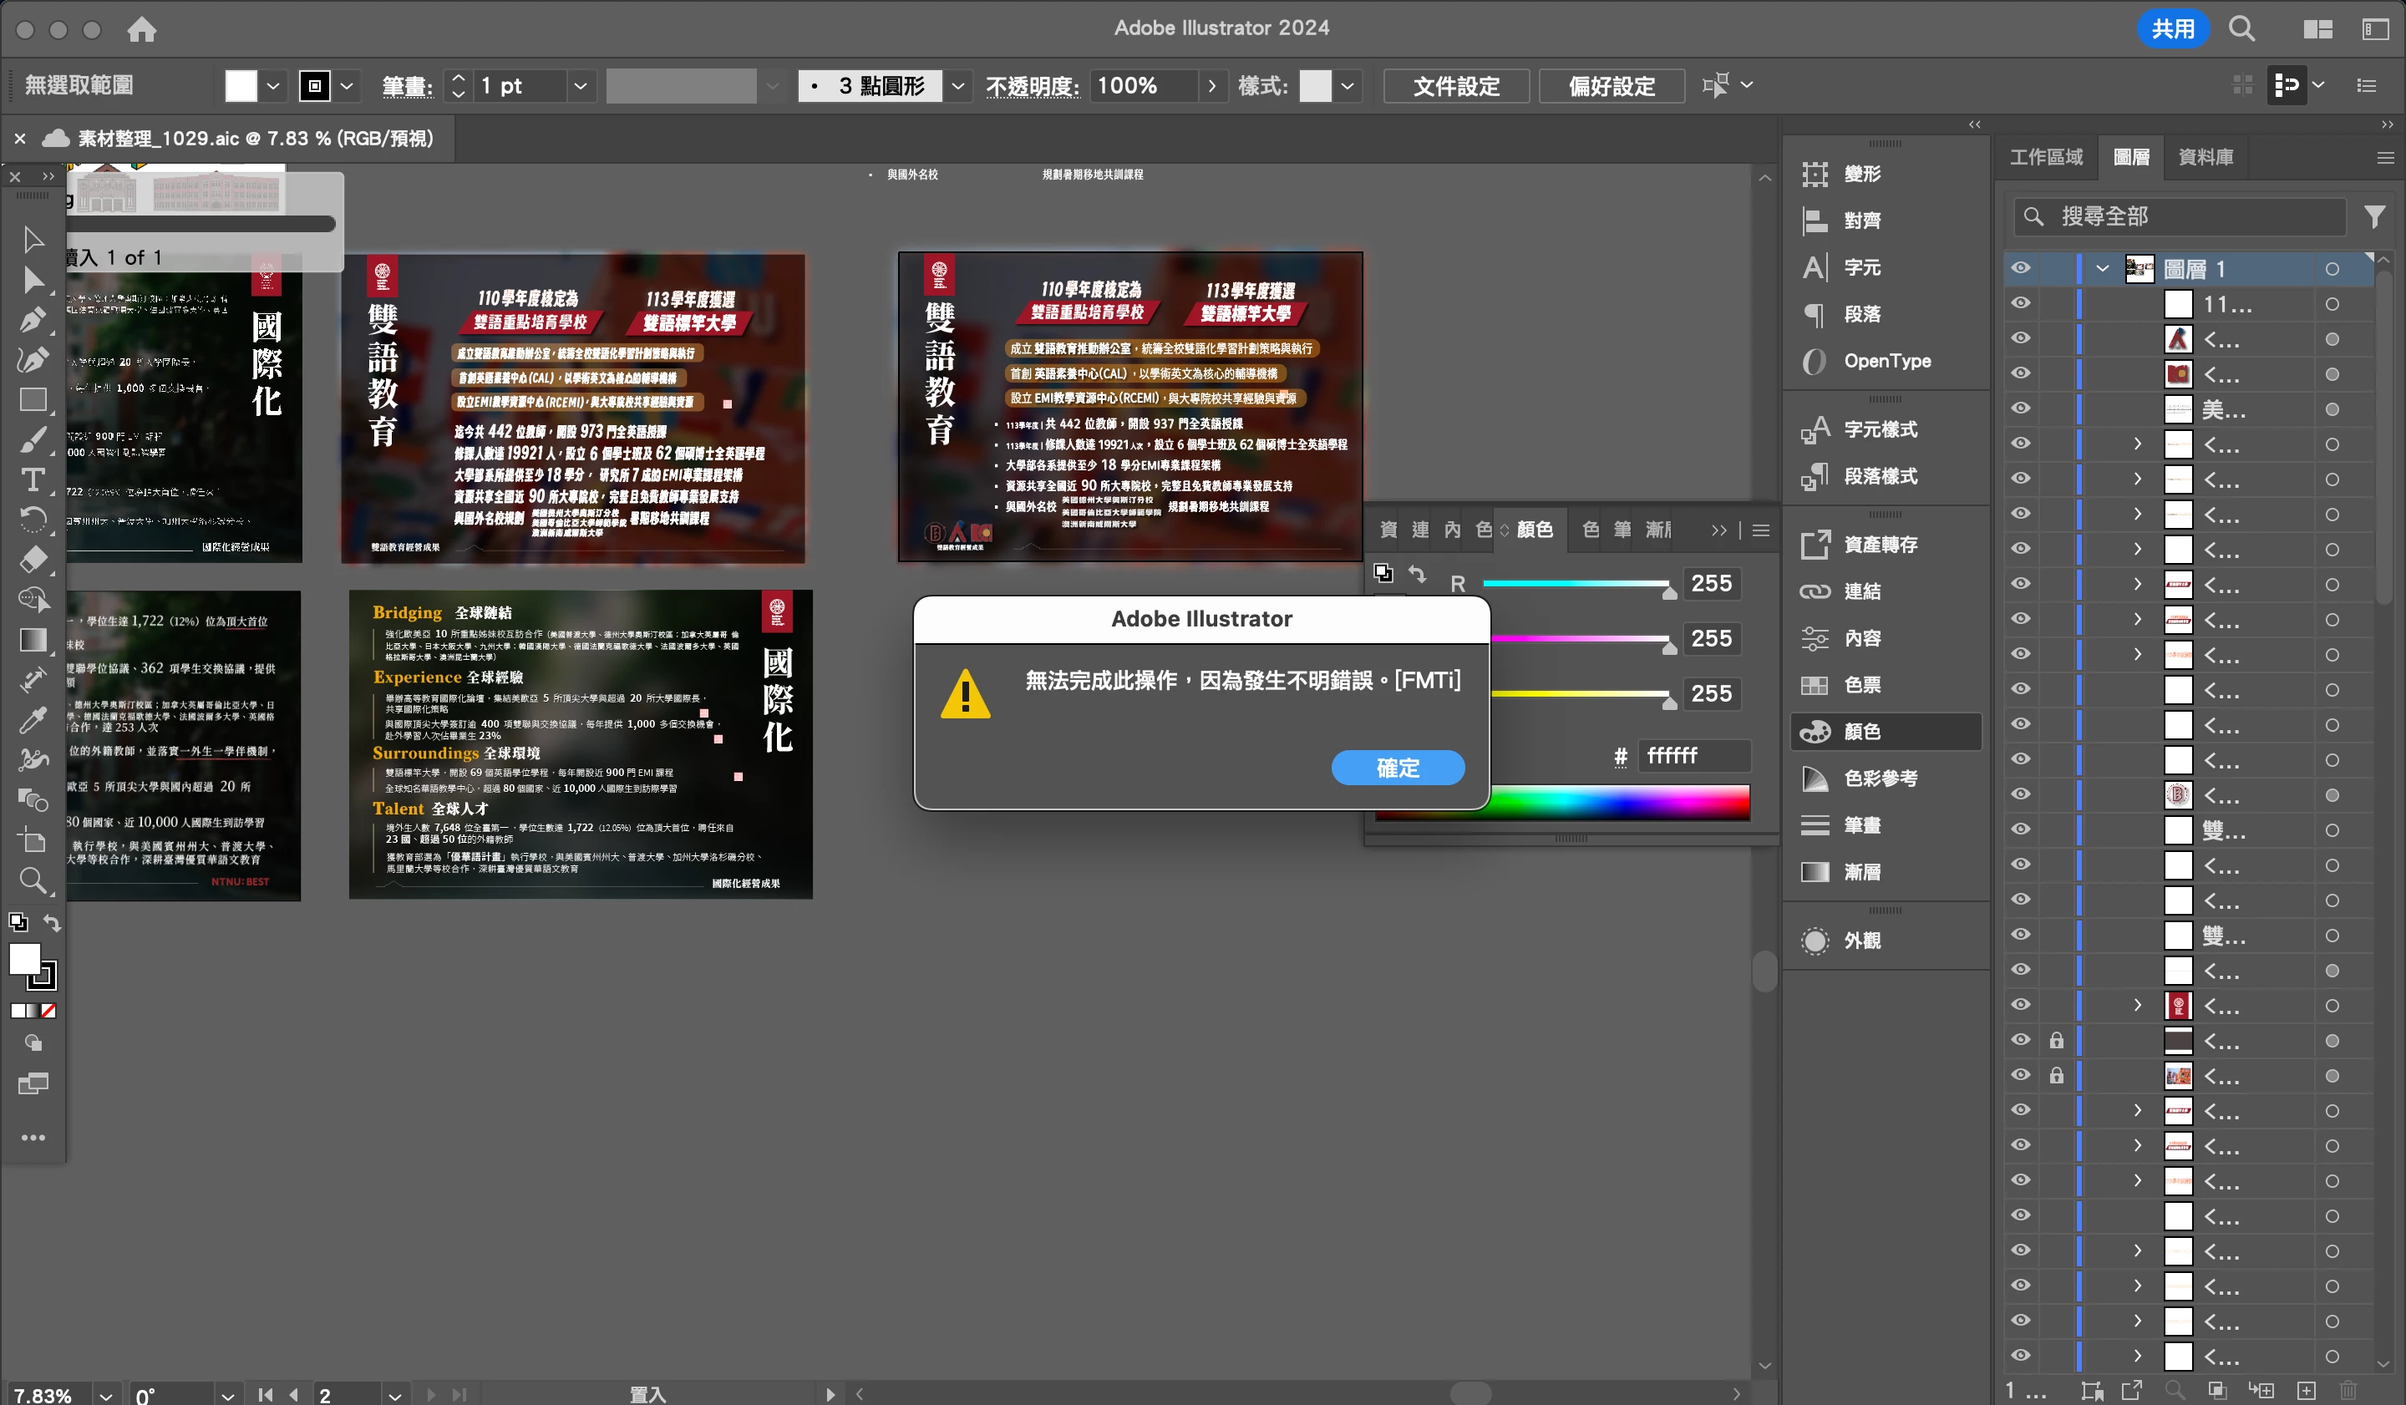Select the Pen tool
2406x1405 pixels.
[33, 319]
